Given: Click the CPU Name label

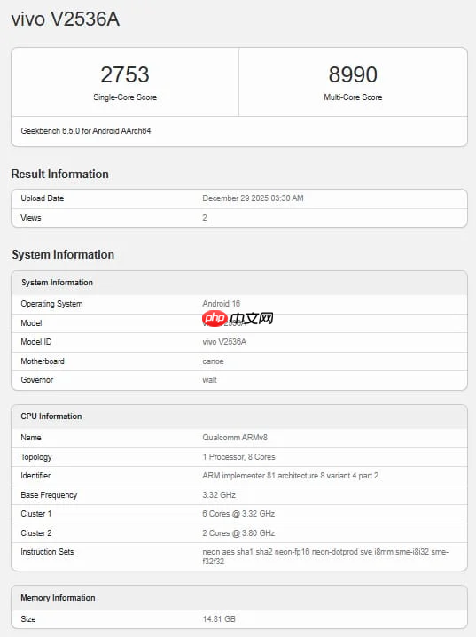Looking at the screenshot, I should pyautogui.click(x=31, y=438).
